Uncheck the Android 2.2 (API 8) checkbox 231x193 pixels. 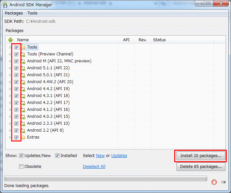[x=16, y=130]
